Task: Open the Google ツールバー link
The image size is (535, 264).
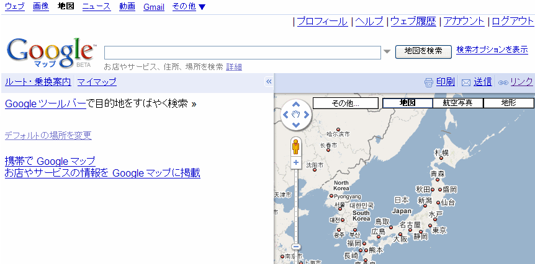Action: (x=45, y=103)
